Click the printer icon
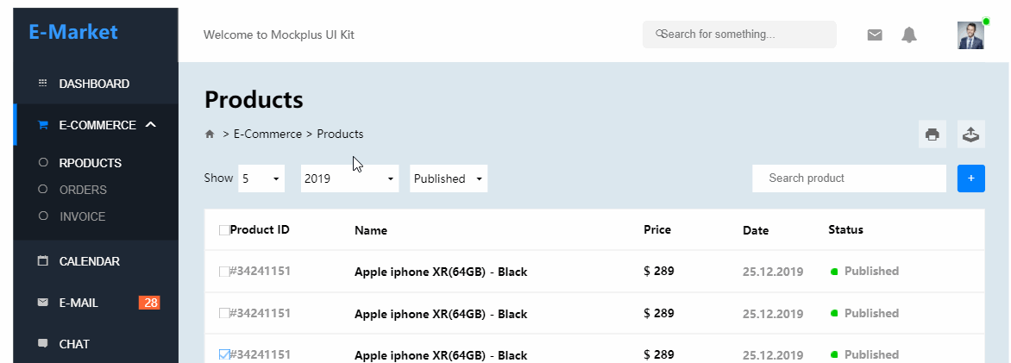Viewport: 1011px width, 363px height. (932, 135)
